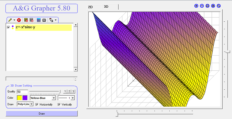Click the remove function row icon
This screenshot has height=119, width=232.
[x=31, y=20]
